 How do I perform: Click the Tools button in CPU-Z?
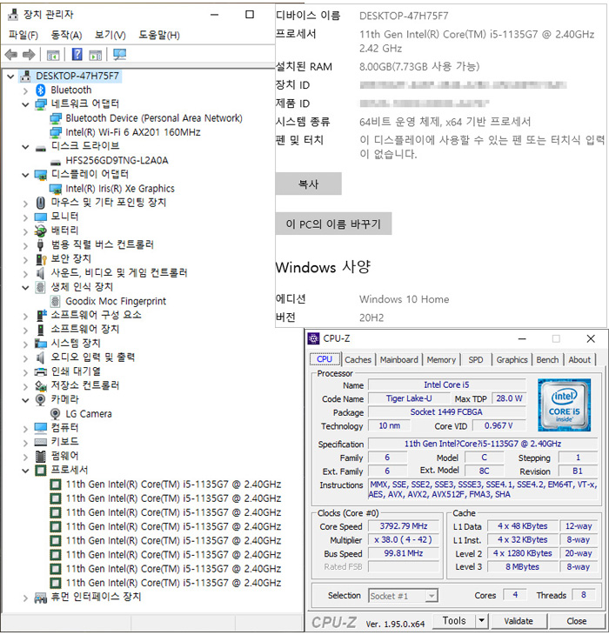coord(454,621)
